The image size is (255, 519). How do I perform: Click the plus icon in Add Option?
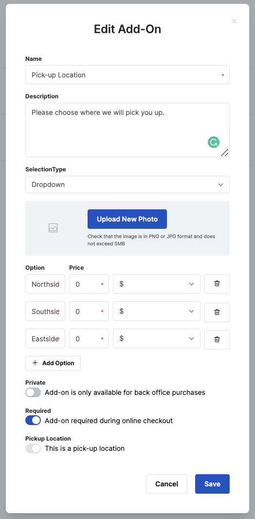pyautogui.click(x=35, y=363)
